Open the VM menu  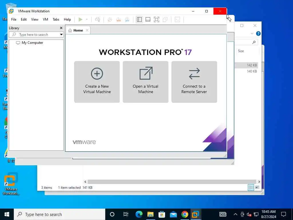pyautogui.click(x=45, y=19)
